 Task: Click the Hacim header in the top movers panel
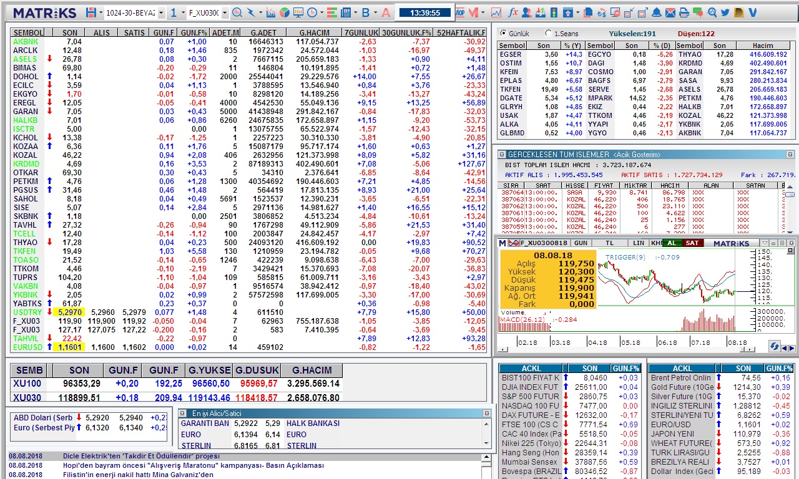tap(763, 46)
